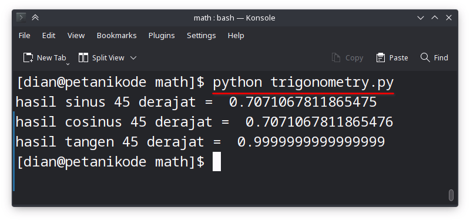Click the Paste toolbar label
The width and height of the screenshot is (470, 221).
(398, 57)
